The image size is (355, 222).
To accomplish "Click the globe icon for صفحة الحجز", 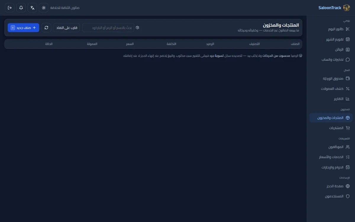I will point(348,186).
